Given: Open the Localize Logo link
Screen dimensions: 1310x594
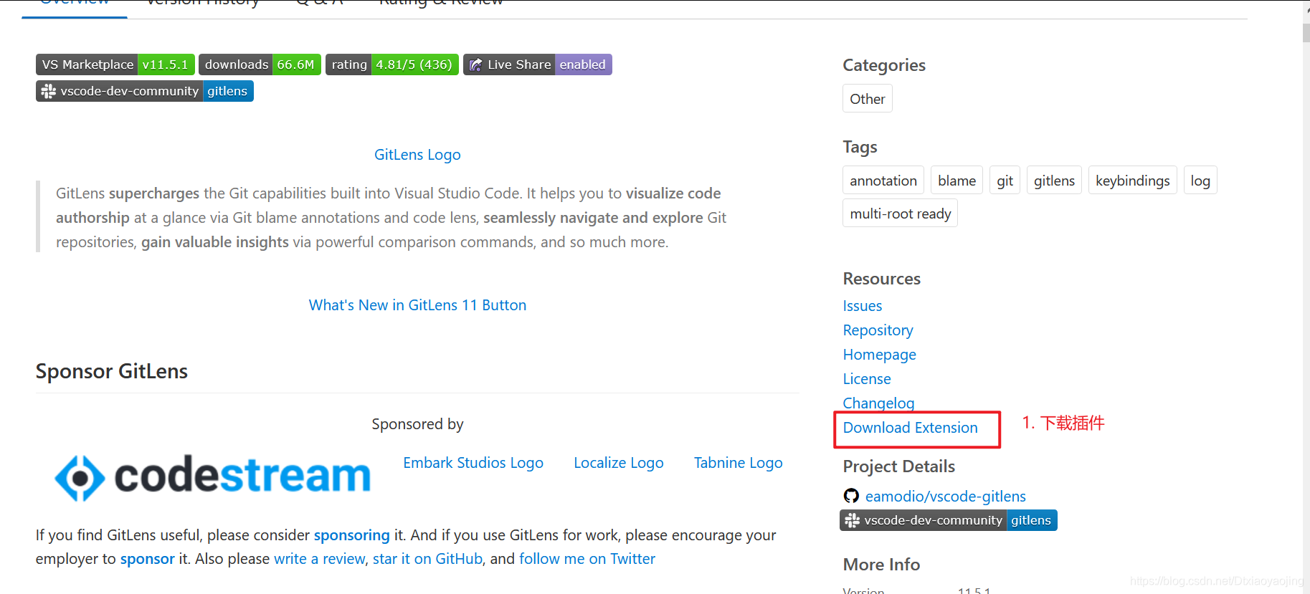Looking at the screenshot, I should click(619, 463).
